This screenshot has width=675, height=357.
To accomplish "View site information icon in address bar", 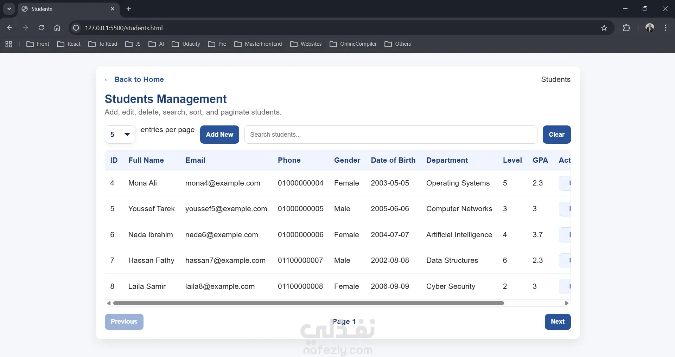I will [x=76, y=28].
